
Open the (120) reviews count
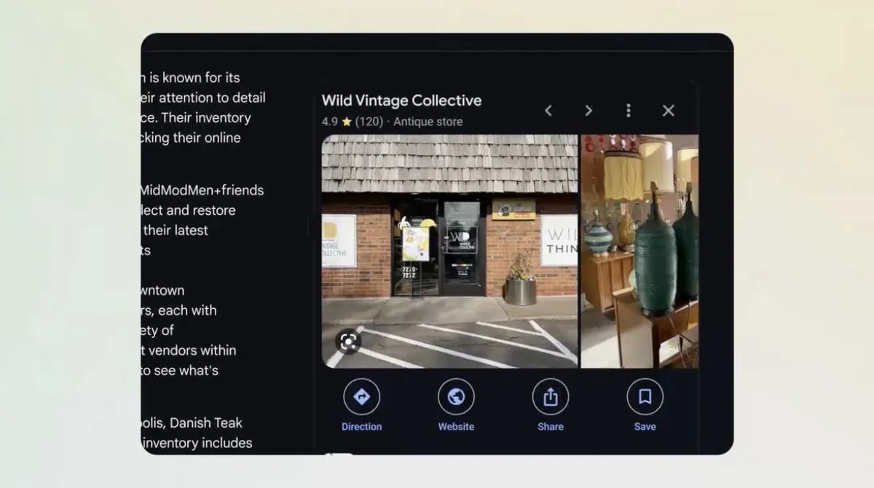(370, 122)
